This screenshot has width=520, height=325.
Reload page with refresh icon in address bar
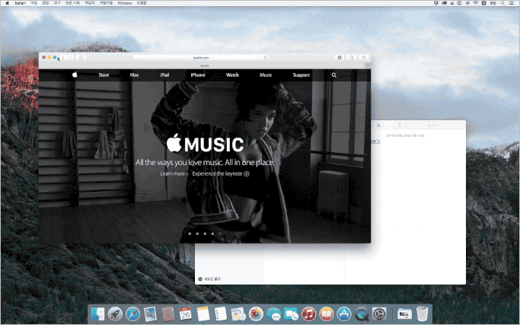(265, 57)
